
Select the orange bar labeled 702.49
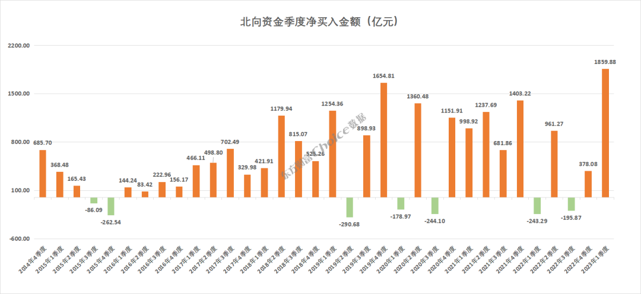tap(230, 173)
